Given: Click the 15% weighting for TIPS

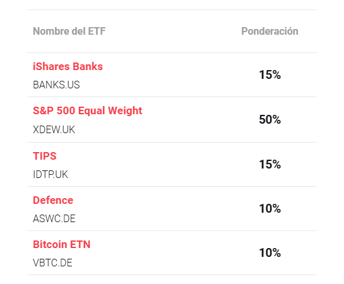Looking at the screenshot, I should tap(270, 164).
